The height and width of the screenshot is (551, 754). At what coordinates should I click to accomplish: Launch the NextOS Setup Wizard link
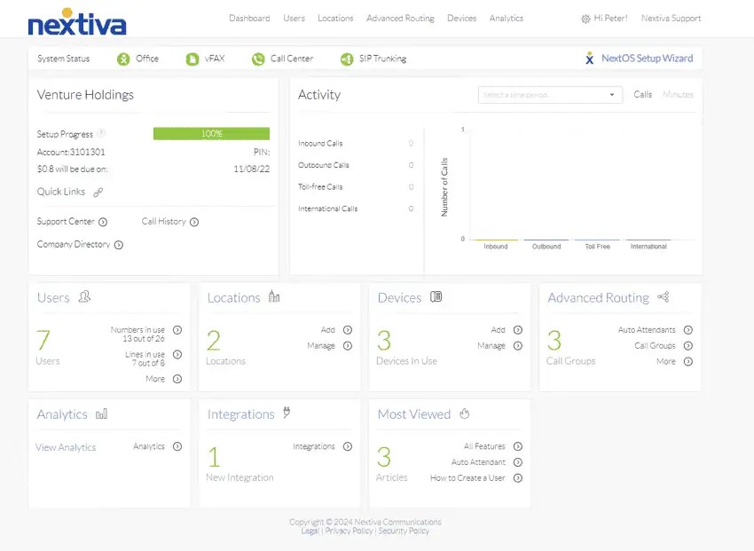coord(648,59)
